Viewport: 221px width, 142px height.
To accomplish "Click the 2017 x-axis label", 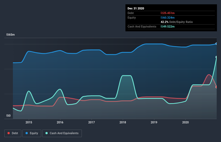I will [92, 122].
